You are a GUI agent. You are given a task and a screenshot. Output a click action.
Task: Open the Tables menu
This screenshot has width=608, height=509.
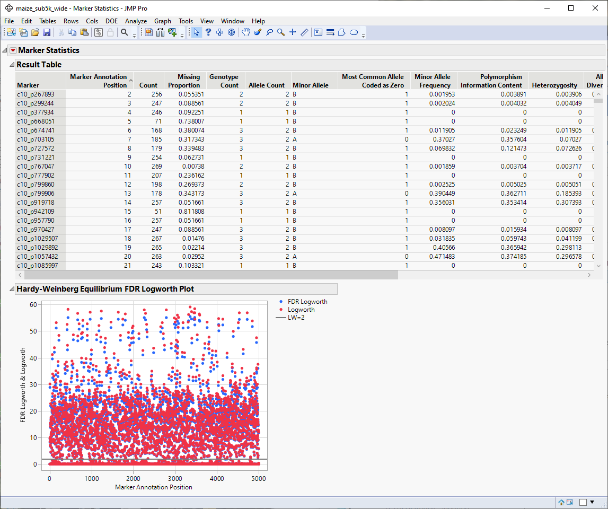tap(48, 21)
